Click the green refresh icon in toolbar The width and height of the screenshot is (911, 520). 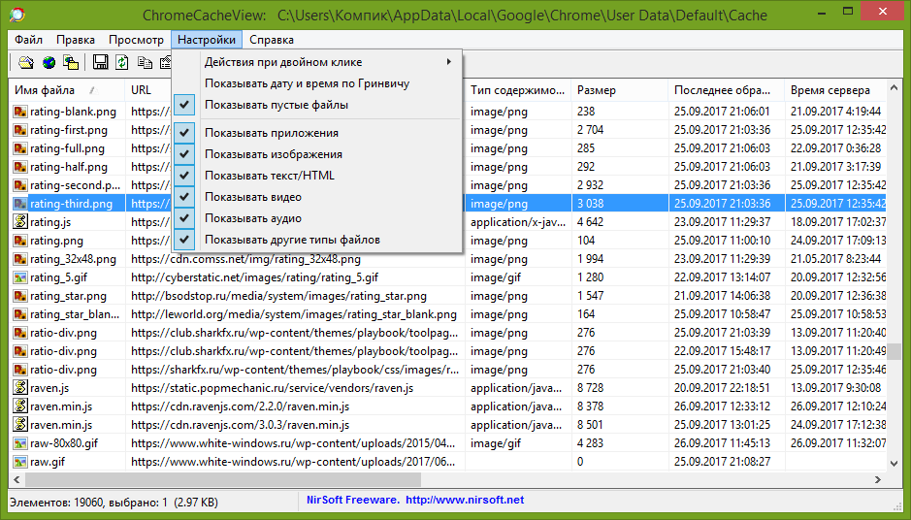pyautogui.click(x=122, y=63)
